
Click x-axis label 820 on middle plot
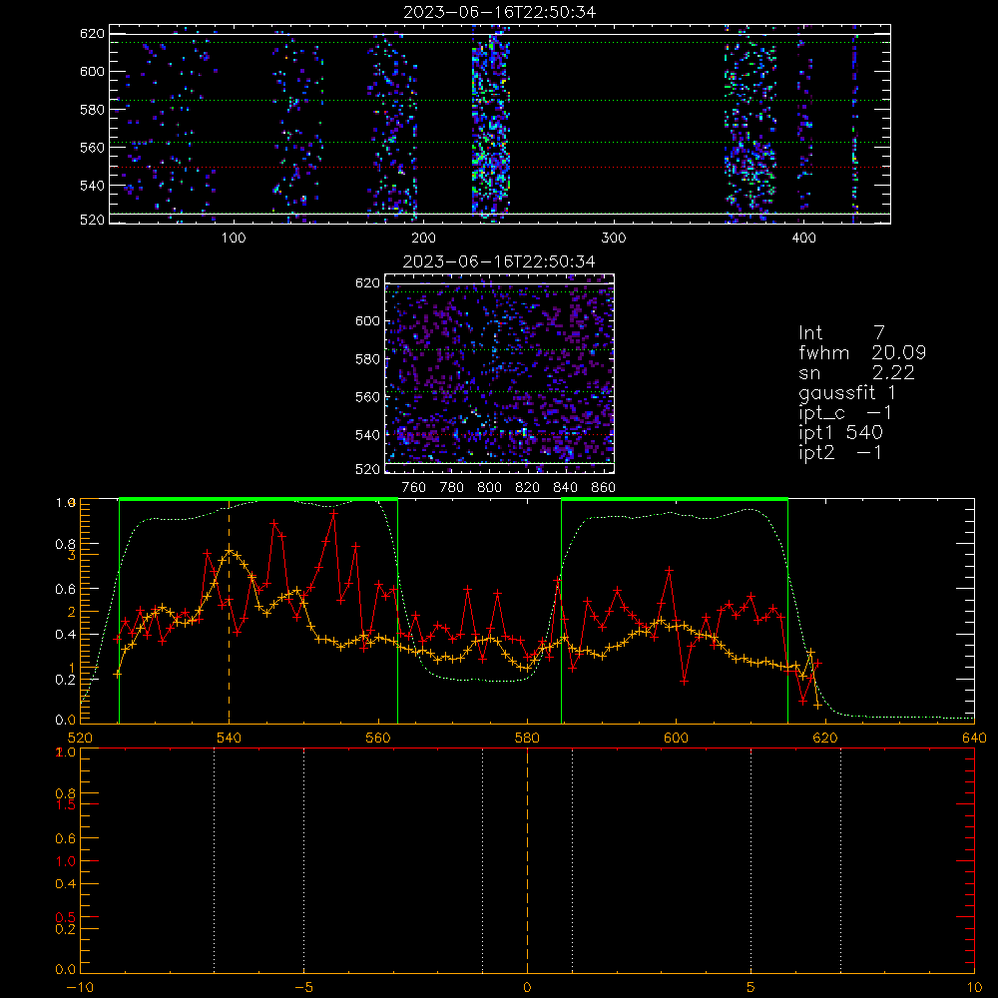click(x=528, y=488)
